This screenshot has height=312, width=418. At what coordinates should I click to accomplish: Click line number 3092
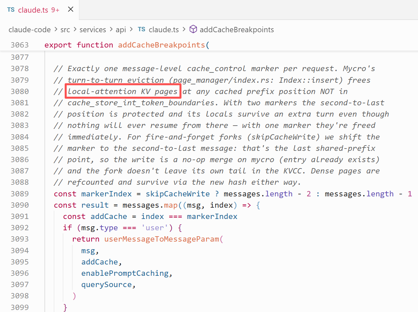click(x=20, y=228)
